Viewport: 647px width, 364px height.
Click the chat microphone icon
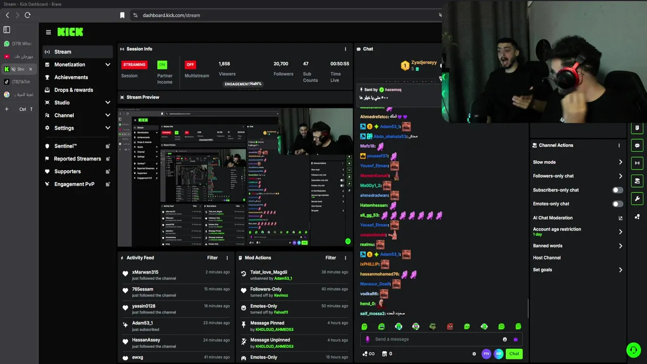(367, 339)
